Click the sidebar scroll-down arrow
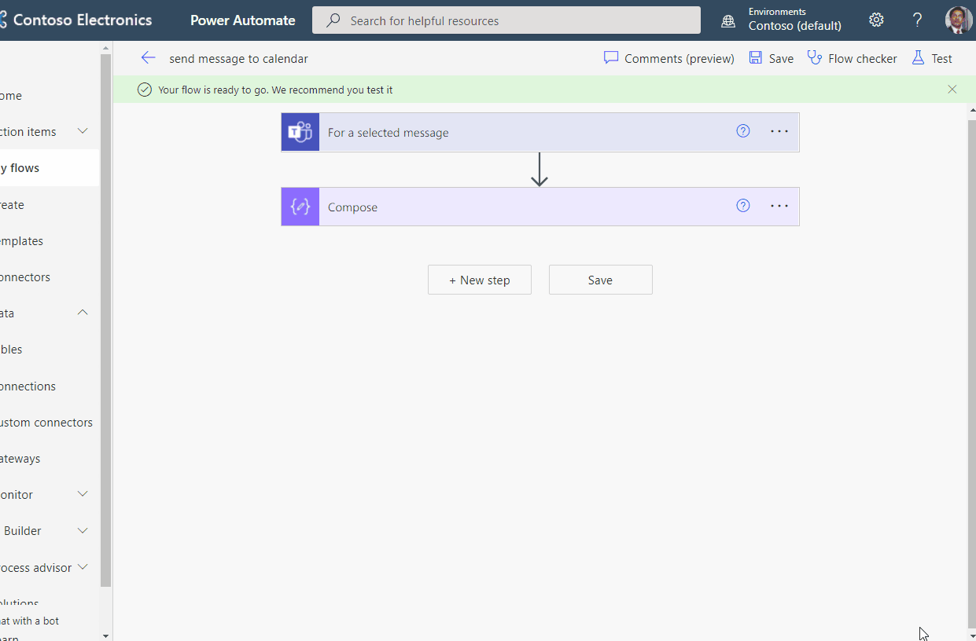 point(106,635)
